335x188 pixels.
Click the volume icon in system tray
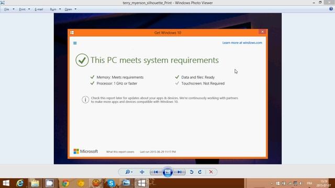tap(300, 183)
